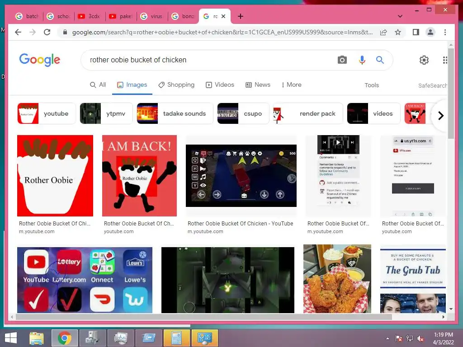
Task: Click the blue magnifier search button
Action: 380,60
